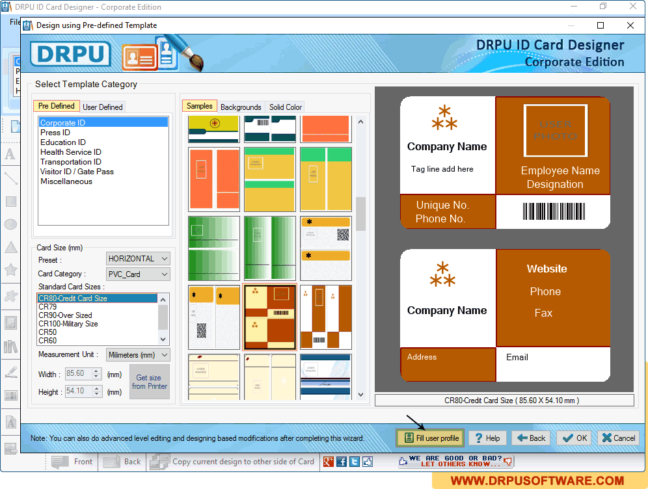Select Education ID category
This screenshot has width=648, height=489.
103,142
